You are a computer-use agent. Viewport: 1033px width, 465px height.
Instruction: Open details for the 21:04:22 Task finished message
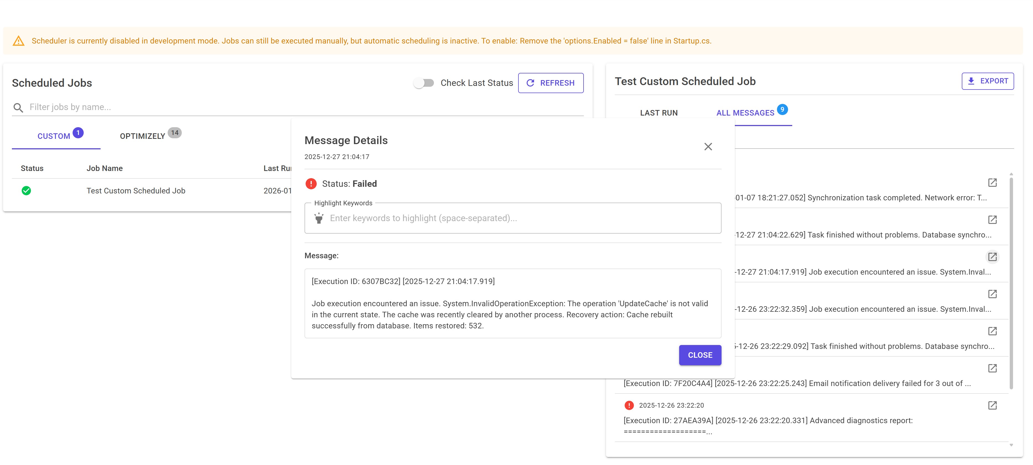[x=992, y=219]
